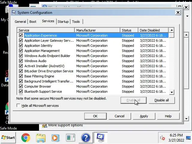Open More support options link
Image resolution: width=192 pixels, height=144 pixels.
click(65, 125)
